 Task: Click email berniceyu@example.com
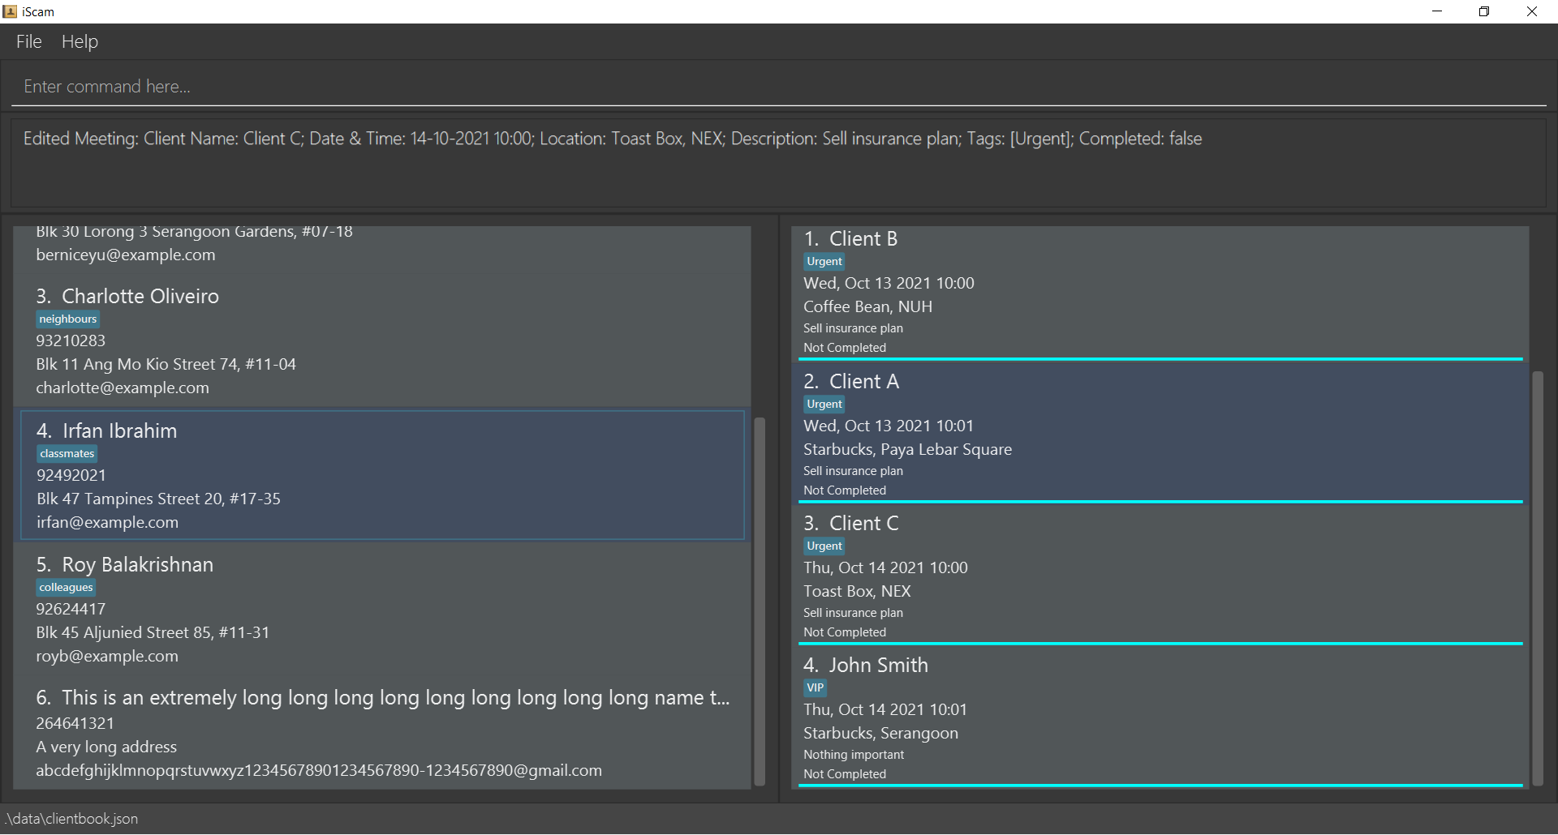(126, 255)
